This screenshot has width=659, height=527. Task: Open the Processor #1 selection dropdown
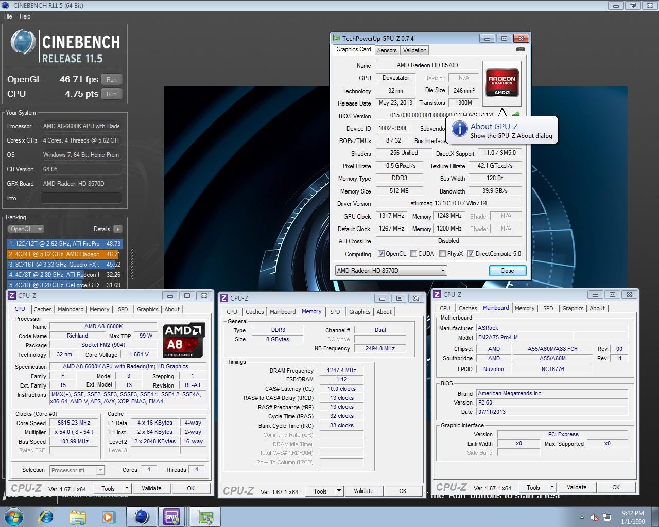pyautogui.click(x=77, y=470)
